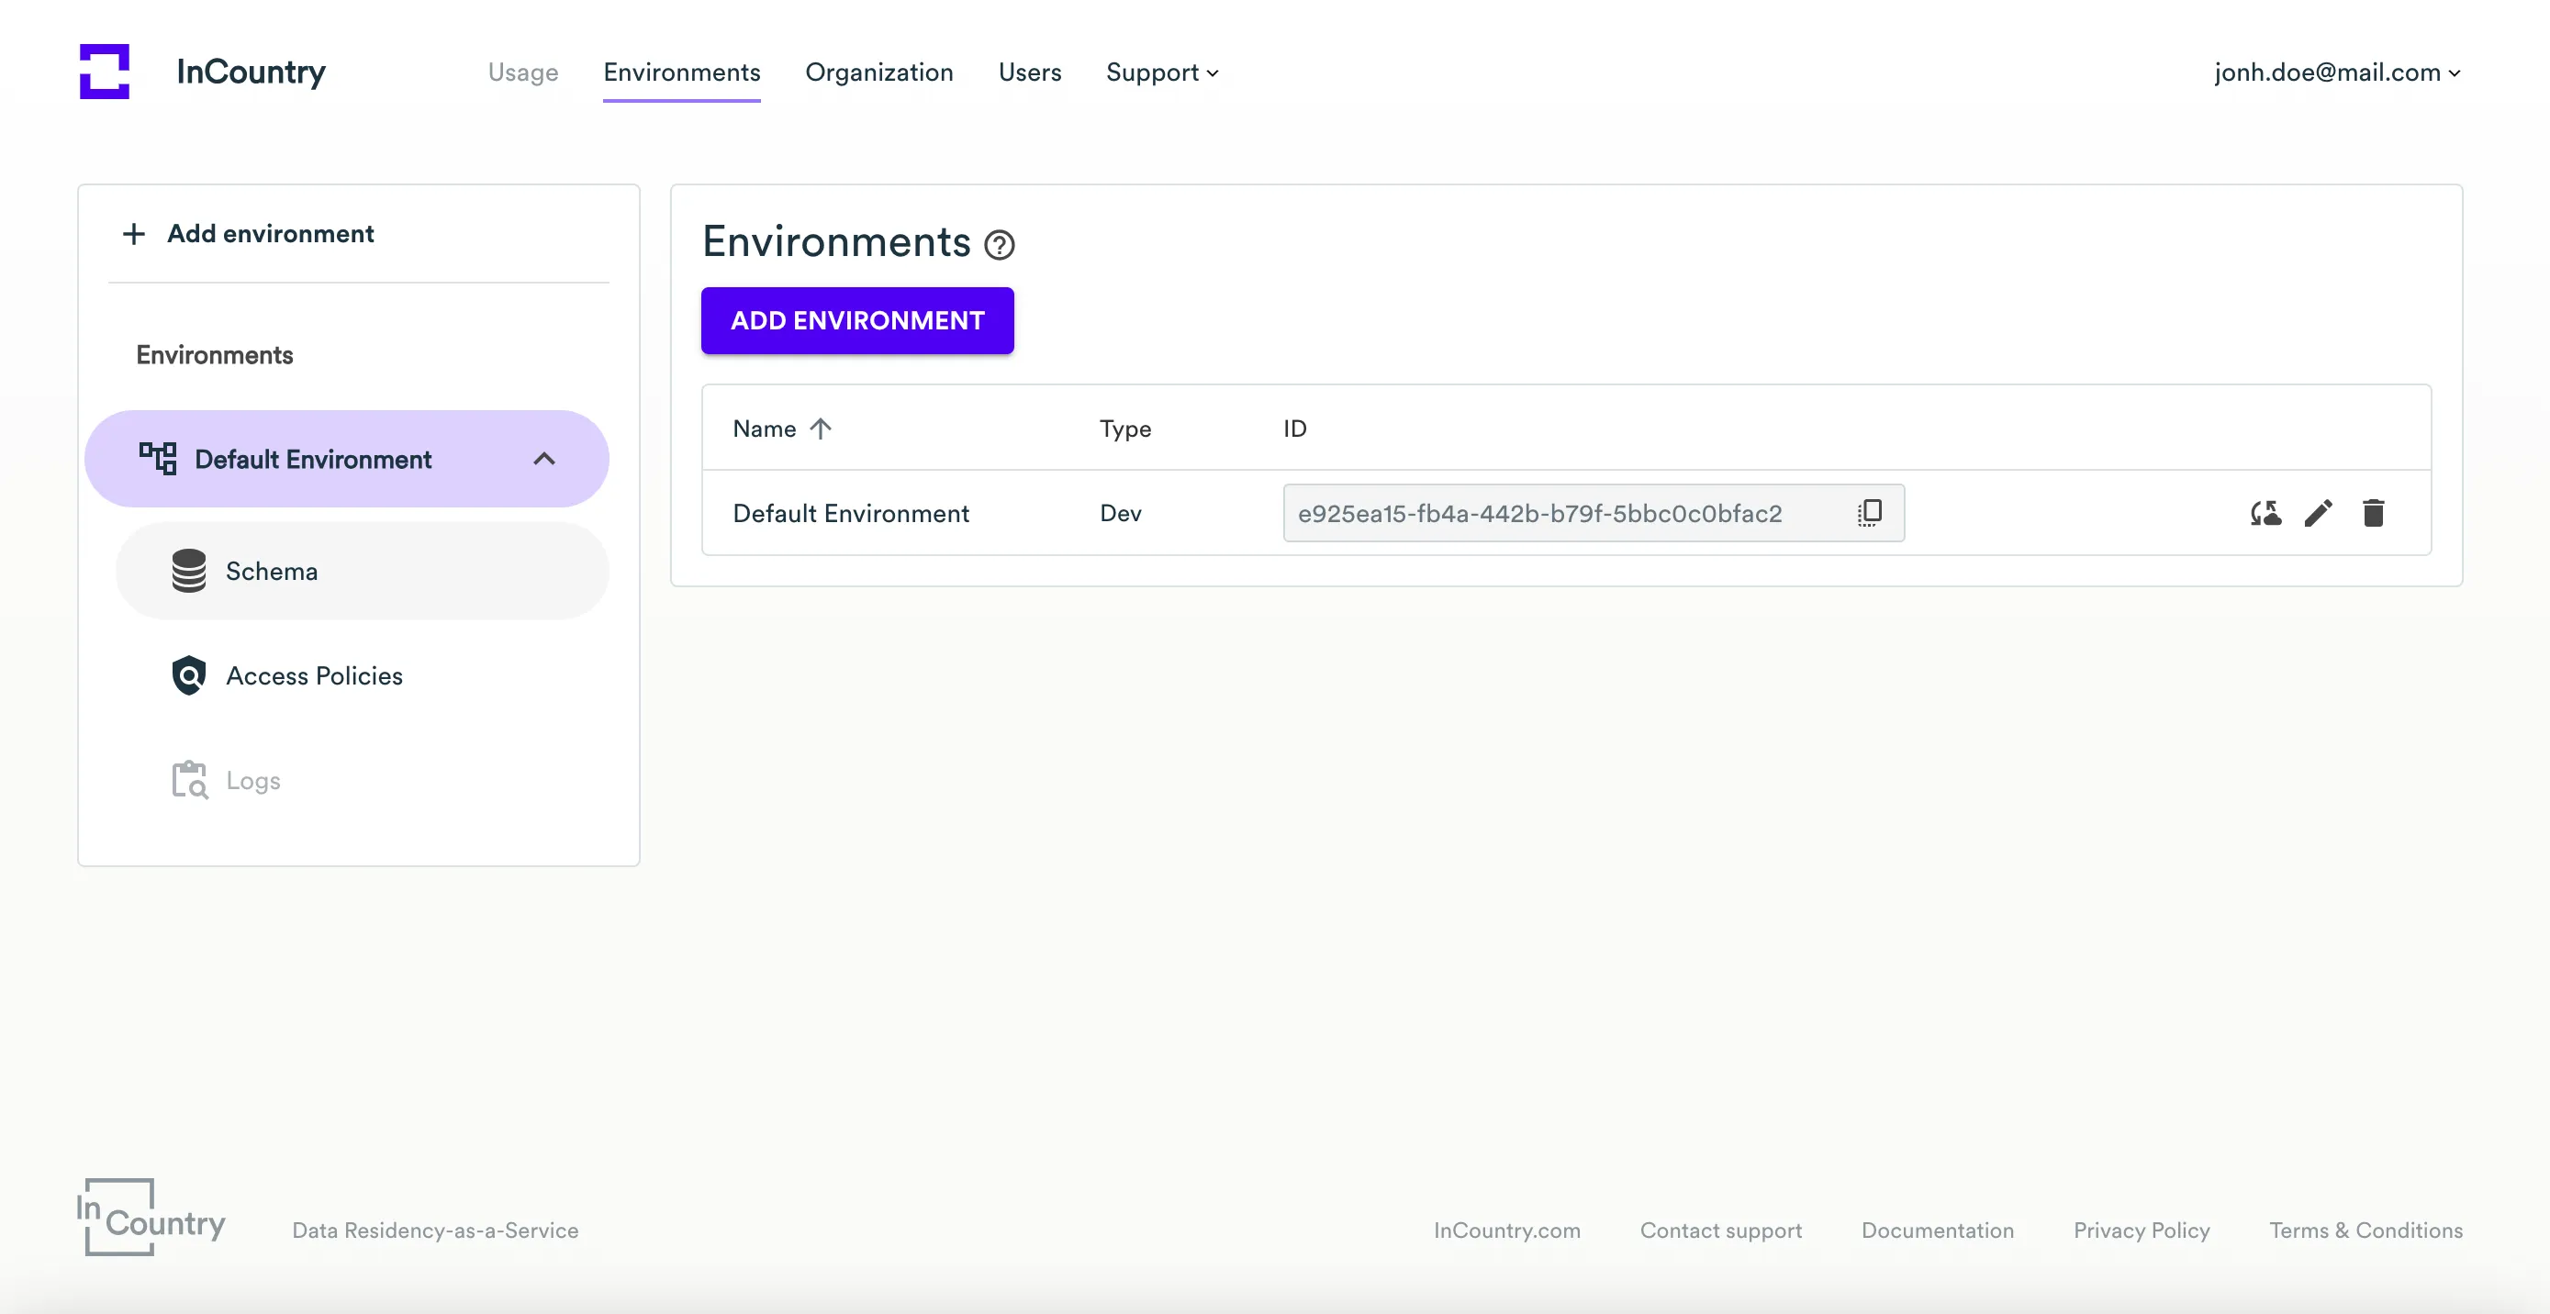Viewport: 2550px width, 1314px height.
Task: Delete Default Environment using the trash icon
Action: click(x=2373, y=513)
